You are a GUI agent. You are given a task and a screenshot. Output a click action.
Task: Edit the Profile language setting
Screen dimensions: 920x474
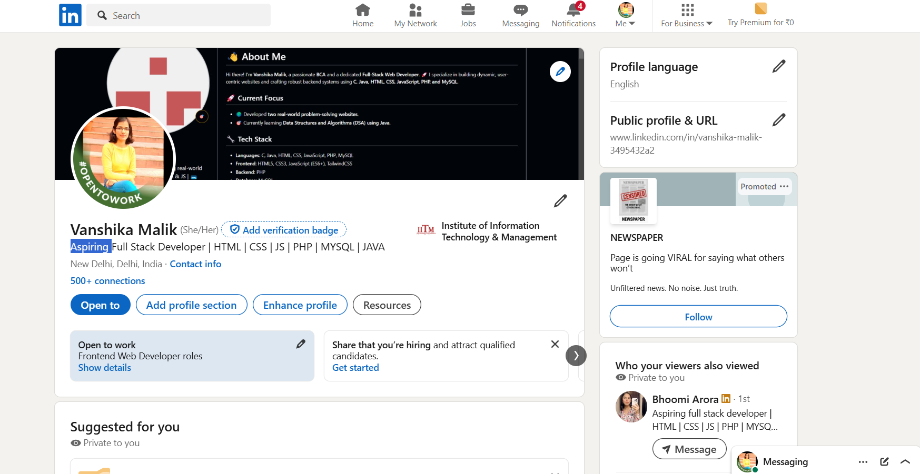(779, 66)
